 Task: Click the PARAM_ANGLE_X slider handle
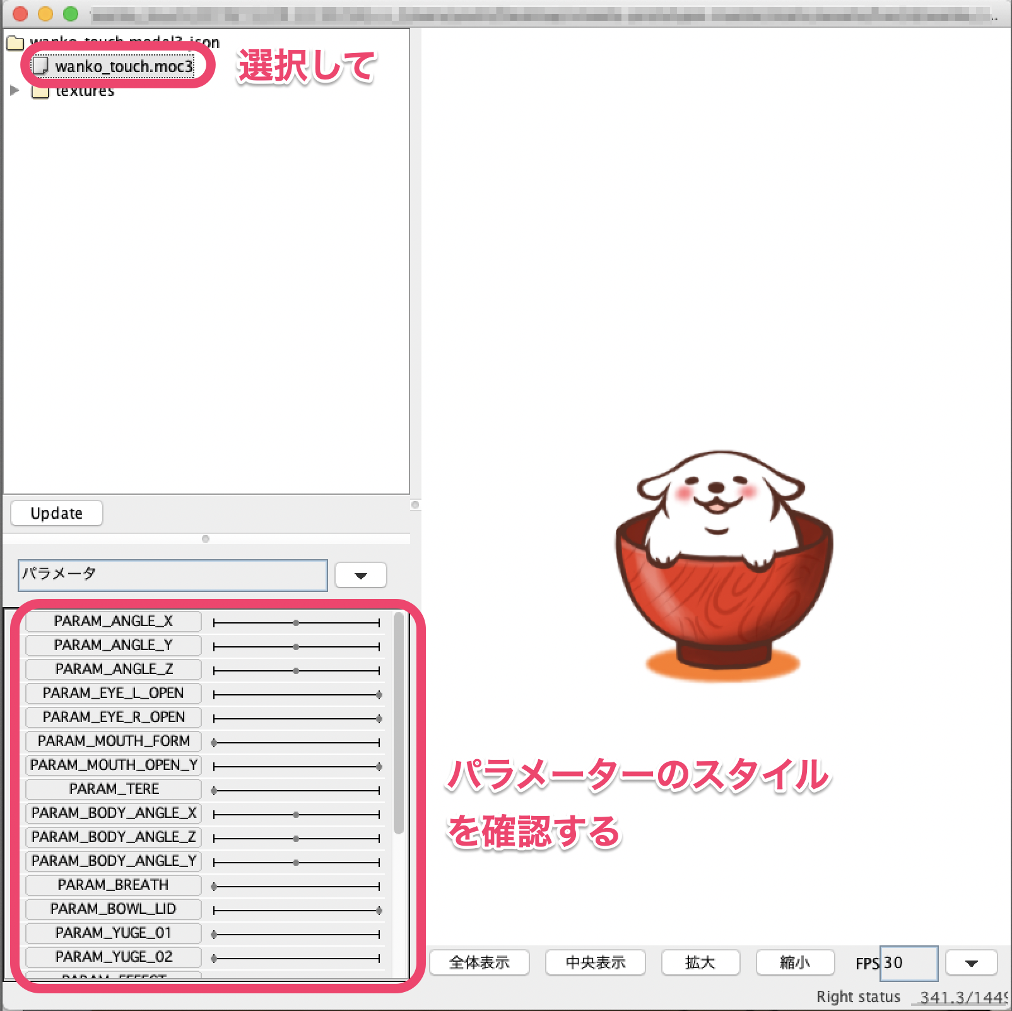point(296,623)
